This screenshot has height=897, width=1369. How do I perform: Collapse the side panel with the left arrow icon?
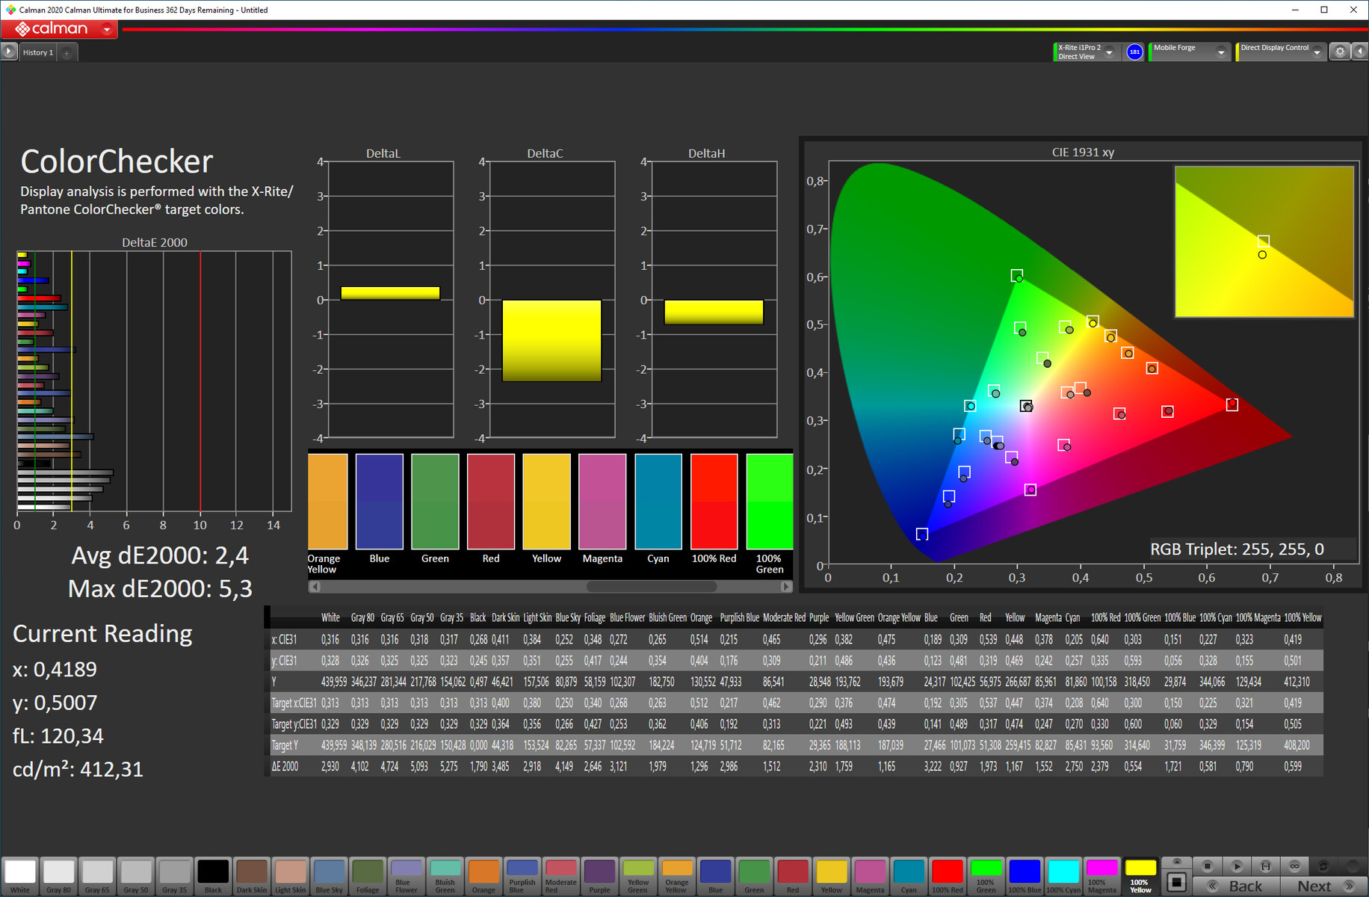(x=1359, y=52)
